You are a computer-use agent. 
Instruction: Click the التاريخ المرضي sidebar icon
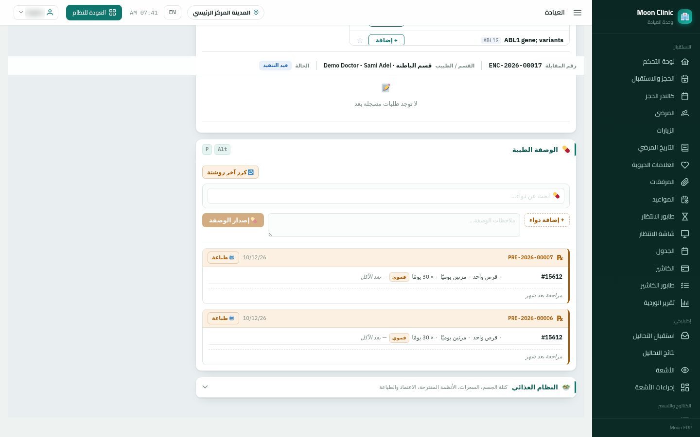(x=685, y=148)
